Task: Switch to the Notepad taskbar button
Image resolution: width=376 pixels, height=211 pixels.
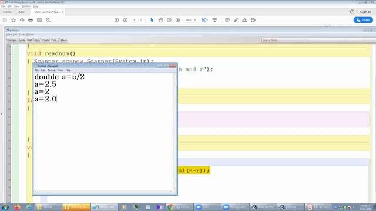Action: pyautogui.click(x=105, y=207)
